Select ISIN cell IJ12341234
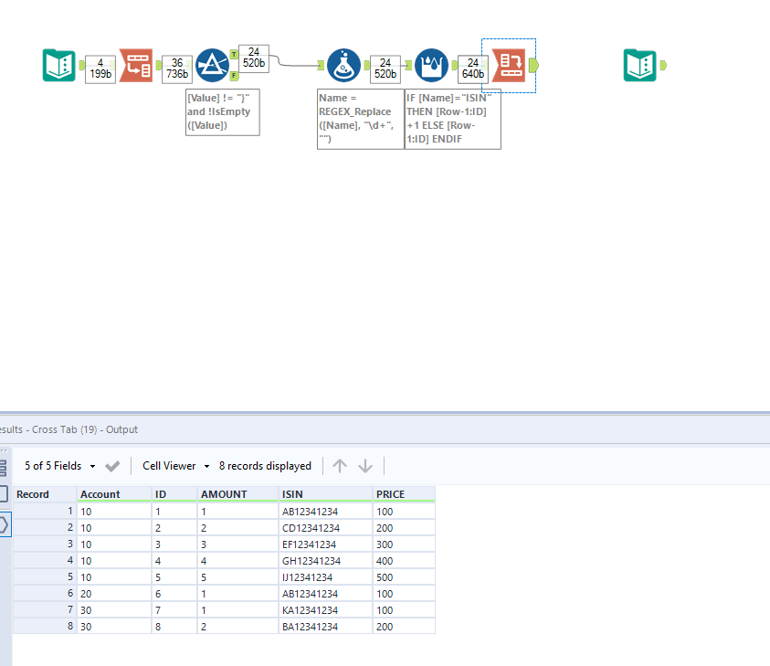The width and height of the screenshot is (770, 666). click(325, 577)
